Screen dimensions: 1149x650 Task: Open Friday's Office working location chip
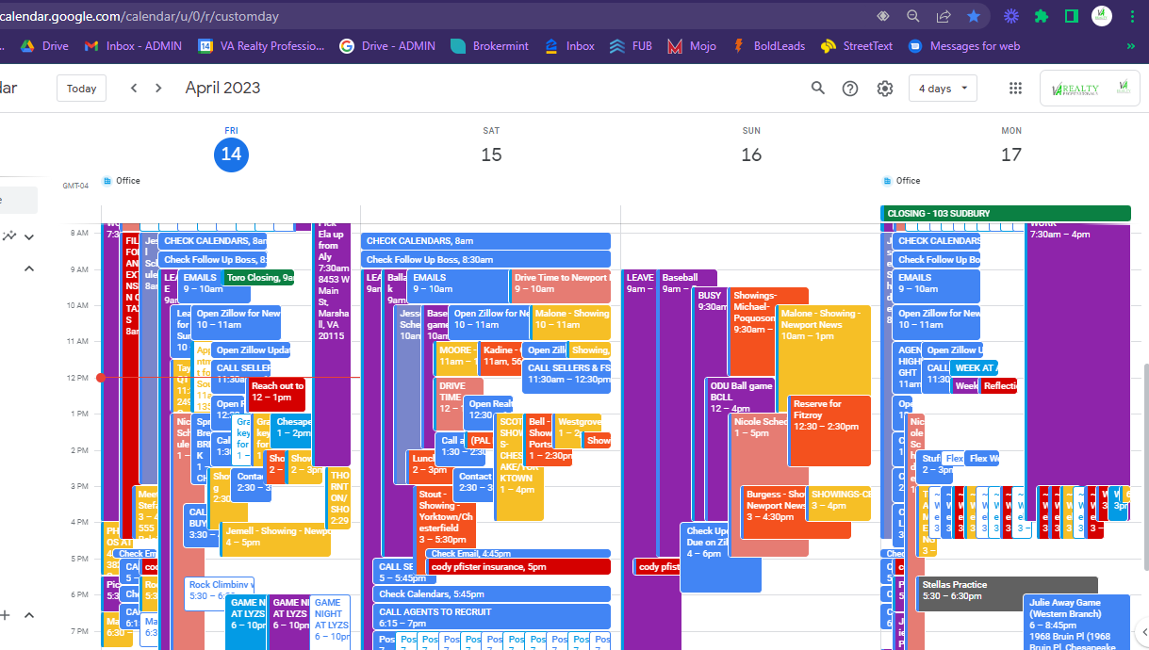coord(122,181)
